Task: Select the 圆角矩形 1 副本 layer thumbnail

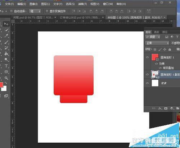Action: [155, 74]
